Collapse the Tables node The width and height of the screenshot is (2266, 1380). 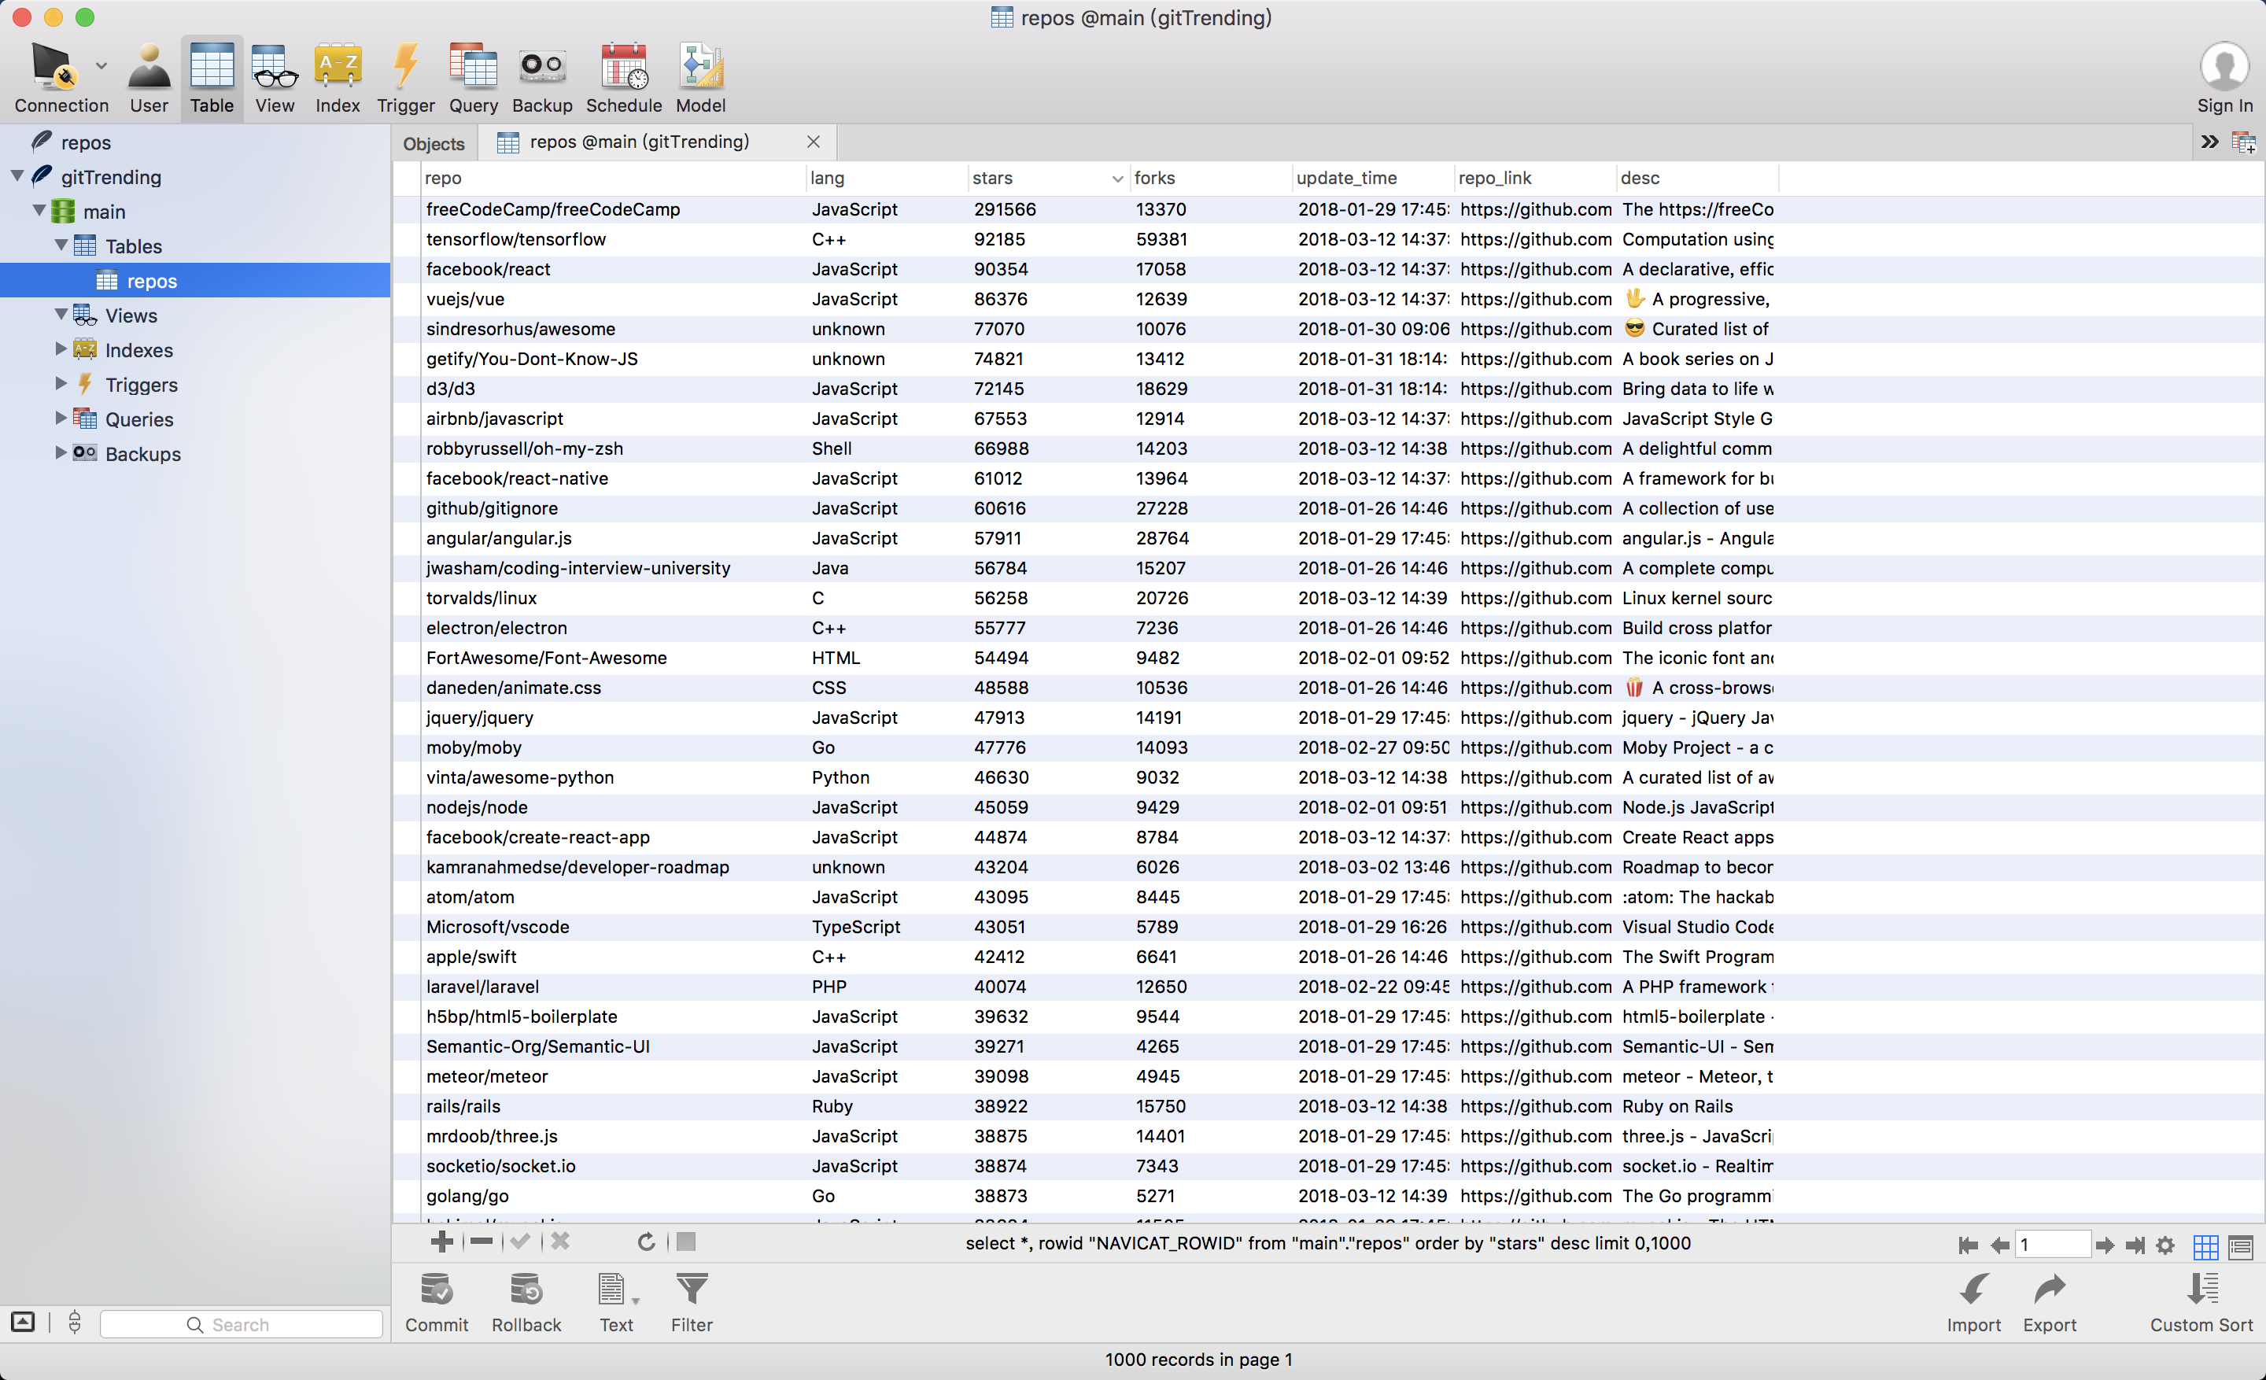61,245
